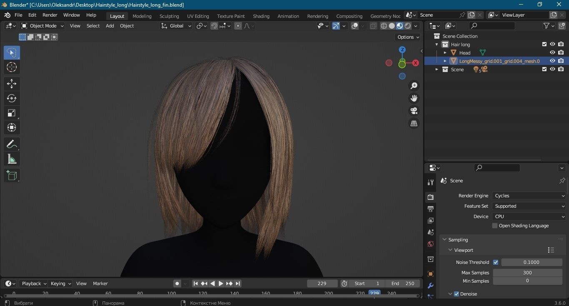This screenshot has width=569, height=306.
Task: Open the Sculpting workspace tab
Action: click(x=169, y=16)
